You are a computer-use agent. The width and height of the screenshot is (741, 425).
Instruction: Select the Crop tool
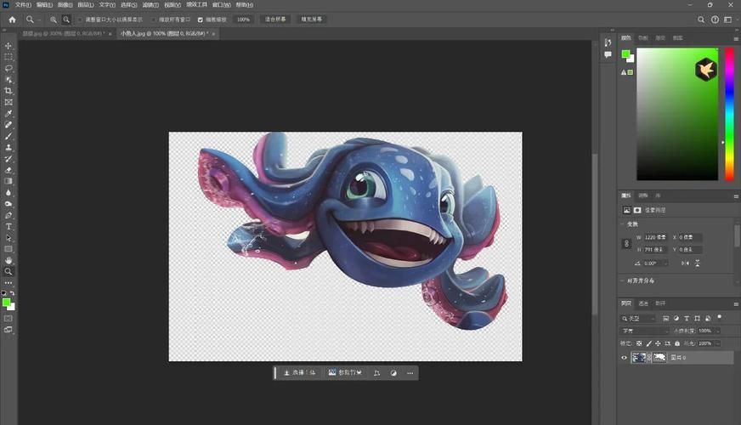tap(8, 91)
